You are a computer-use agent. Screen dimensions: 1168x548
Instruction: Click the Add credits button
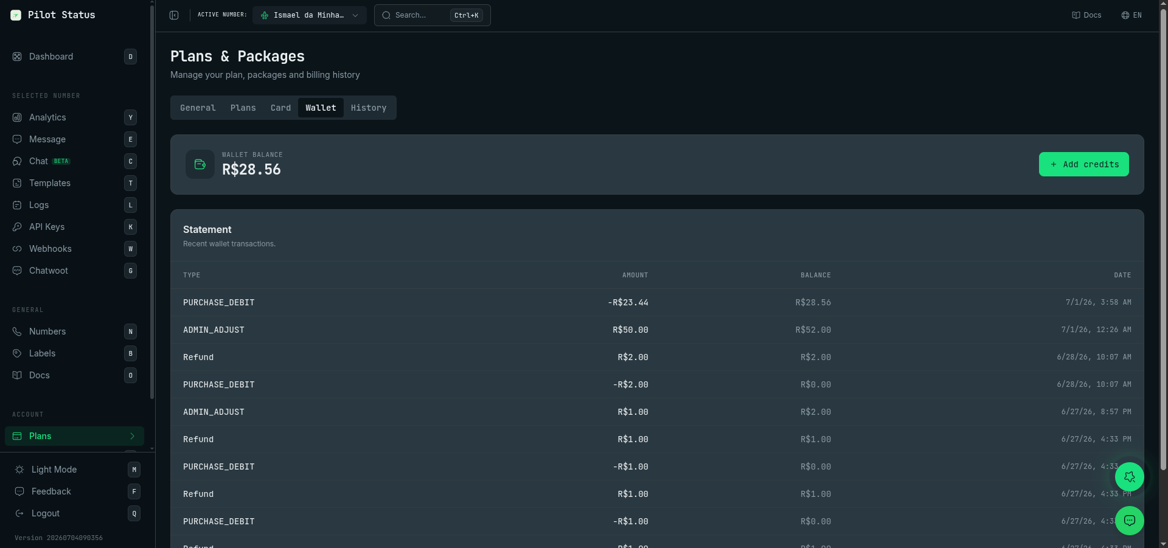click(x=1084, y=164)
